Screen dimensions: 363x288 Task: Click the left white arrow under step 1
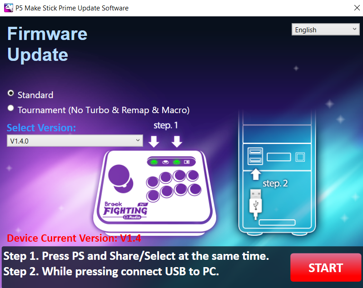click(154, 141)
